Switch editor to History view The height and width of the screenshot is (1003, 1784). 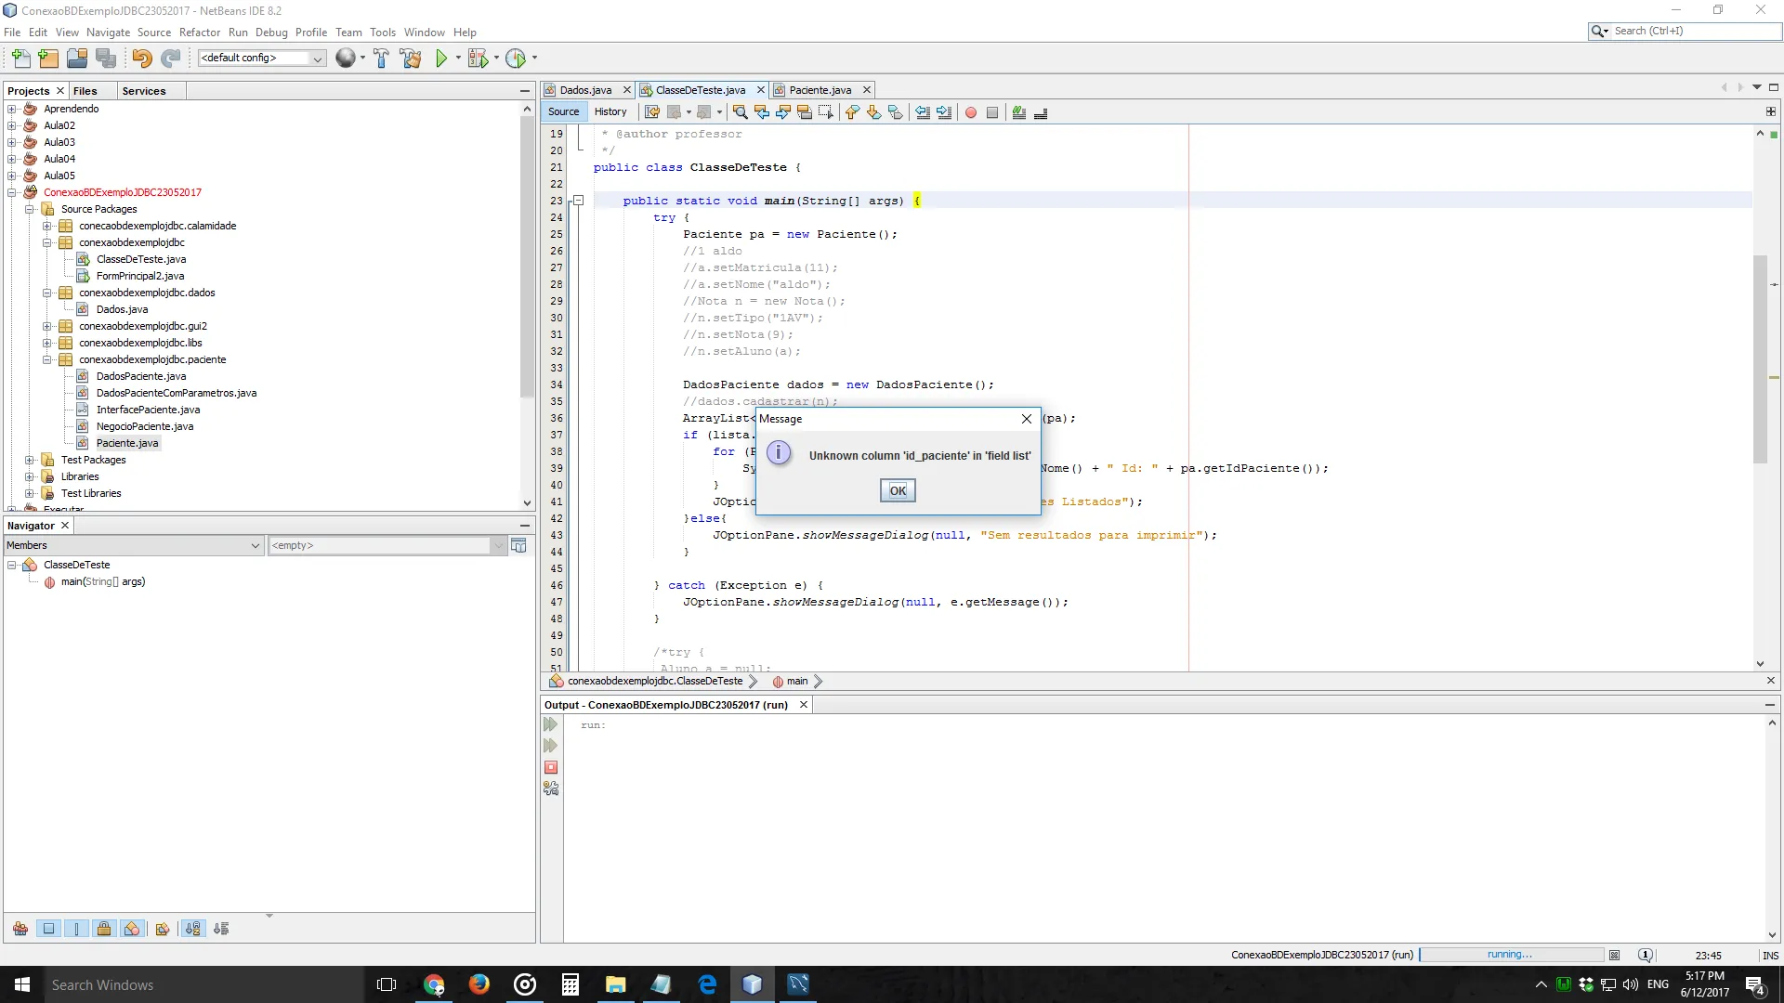tap(610, 111)
